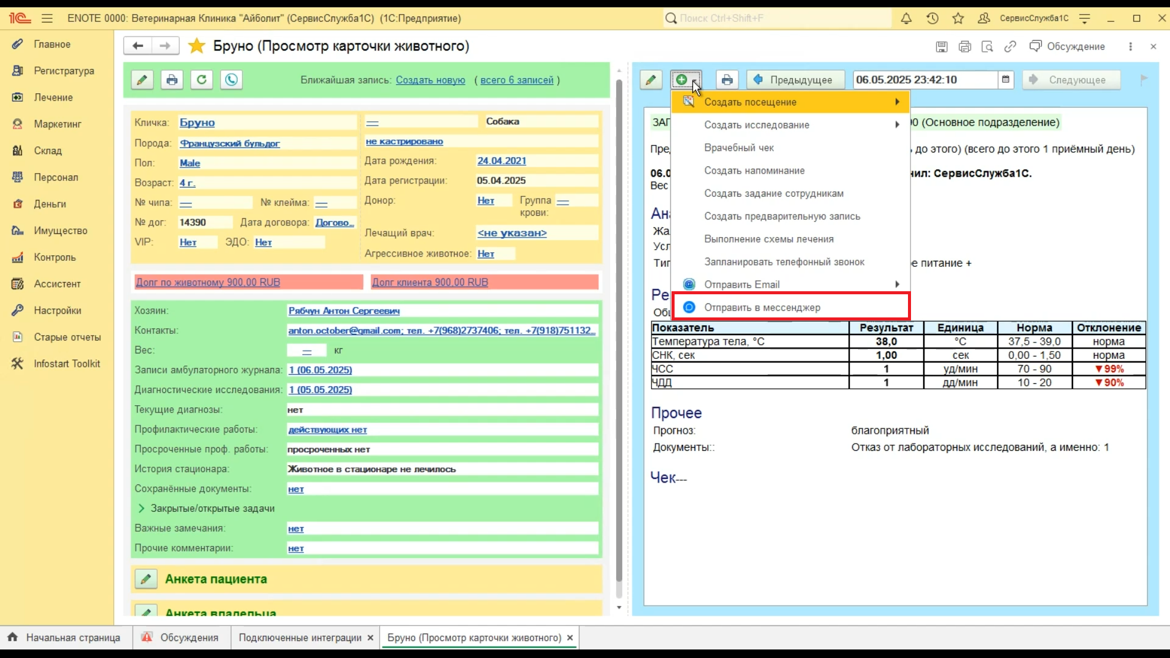Open notifications bell icon

point(906,18)
